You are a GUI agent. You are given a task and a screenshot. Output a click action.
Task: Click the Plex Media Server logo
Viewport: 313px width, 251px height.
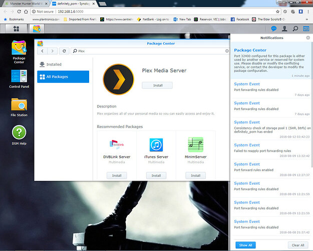coord(118,79)
